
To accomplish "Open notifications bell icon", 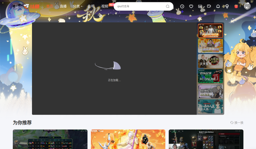I will [218, 6].
